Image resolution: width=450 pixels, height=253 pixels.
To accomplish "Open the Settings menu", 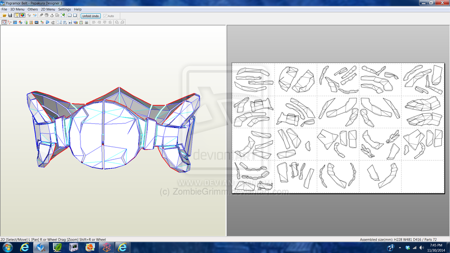I will pyautogui.click(x=64, y=9).
